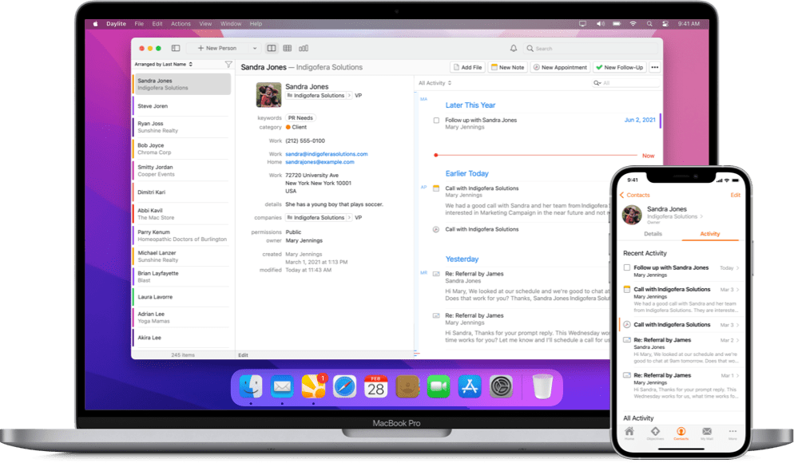This screenshot has width=794, height=463.
Task: Click Edit at bottom of details pane
Action: pyautogui.click(x=243, y=355)
